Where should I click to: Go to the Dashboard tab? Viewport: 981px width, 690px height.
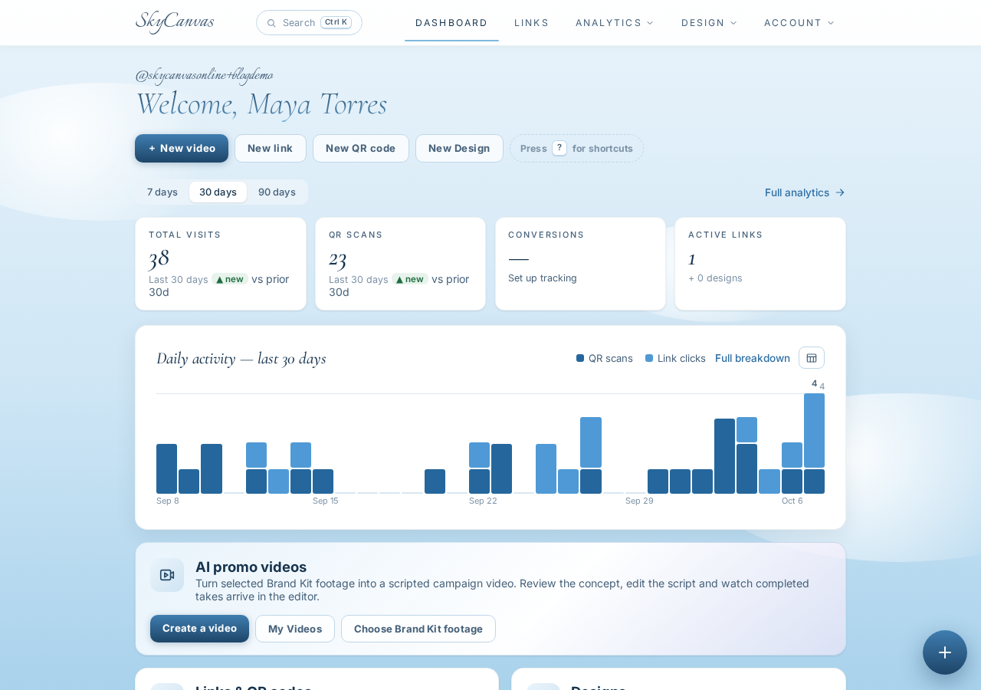click(451, 23)
